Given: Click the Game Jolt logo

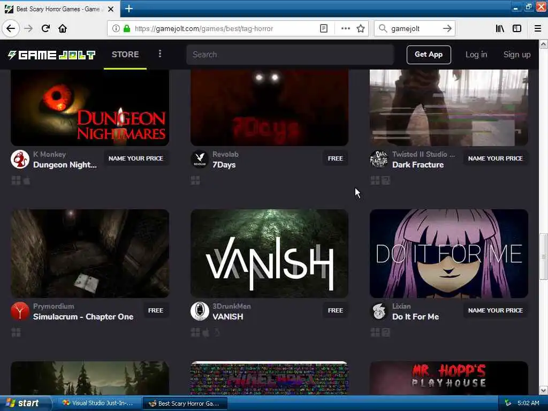Looking at the screenshot, I should click(51, 55).
